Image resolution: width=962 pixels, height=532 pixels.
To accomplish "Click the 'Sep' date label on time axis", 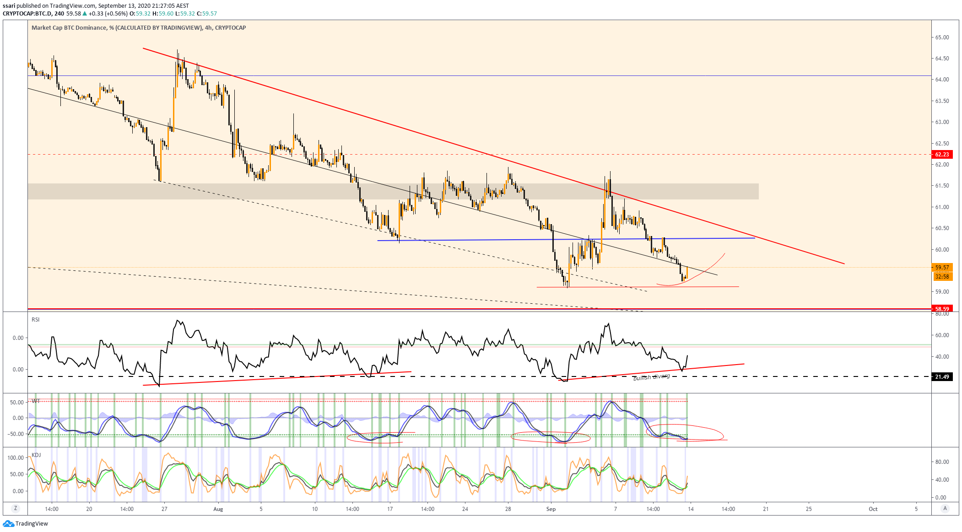I will pyautogui.click(x=551, y=509).
